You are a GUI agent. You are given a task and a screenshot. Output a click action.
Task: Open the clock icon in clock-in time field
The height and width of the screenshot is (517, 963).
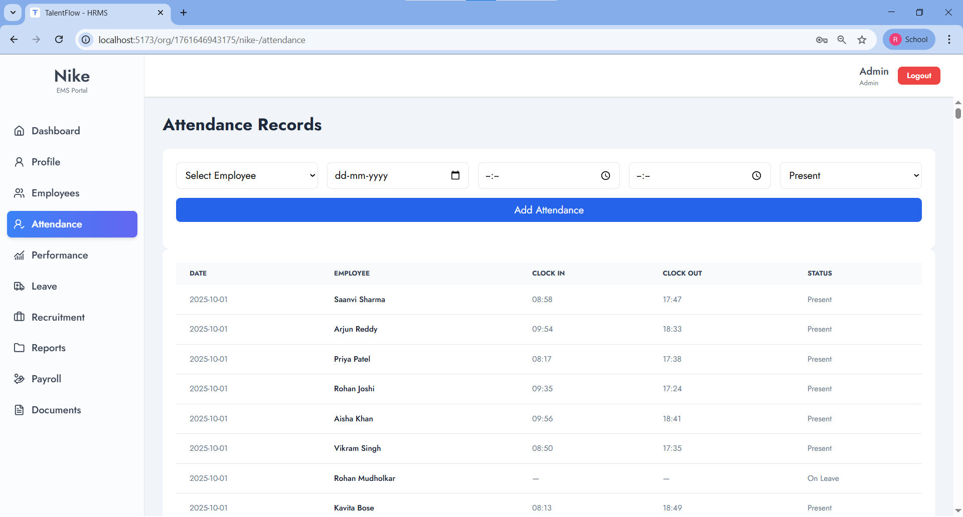[605, 176]
